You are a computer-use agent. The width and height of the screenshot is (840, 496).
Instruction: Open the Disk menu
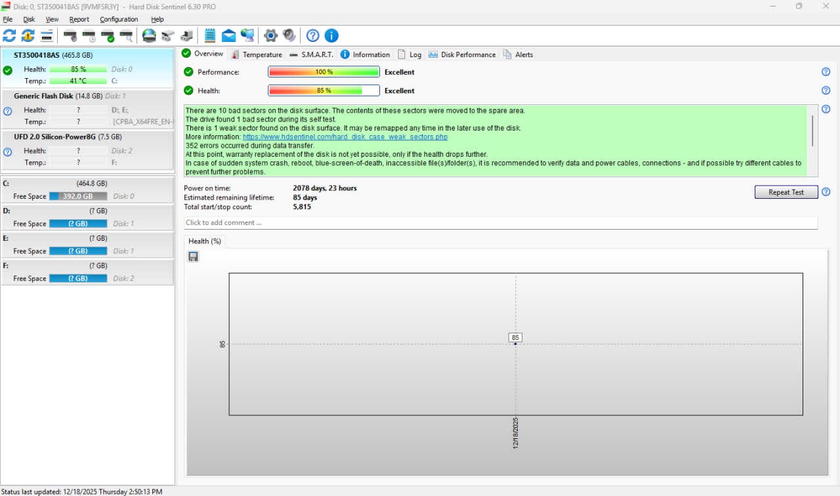[29, 20]
